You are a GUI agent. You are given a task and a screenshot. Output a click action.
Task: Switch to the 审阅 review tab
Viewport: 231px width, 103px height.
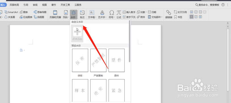(35, 5)
